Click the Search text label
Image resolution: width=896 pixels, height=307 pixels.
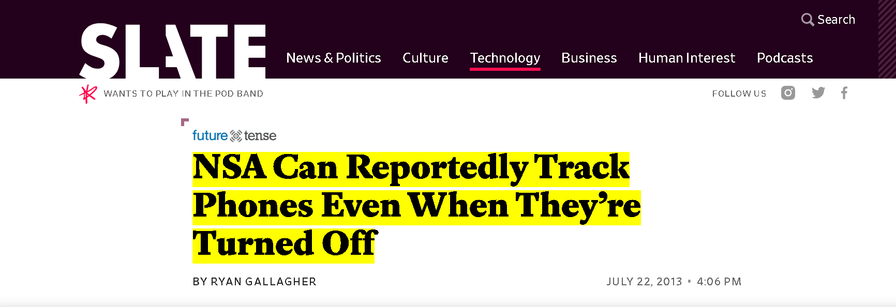836,20
